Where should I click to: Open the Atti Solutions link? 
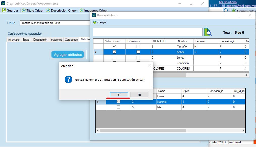point(227,2)
